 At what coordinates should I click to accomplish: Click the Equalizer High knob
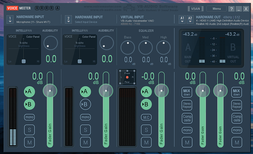click(x=164, y=47)
